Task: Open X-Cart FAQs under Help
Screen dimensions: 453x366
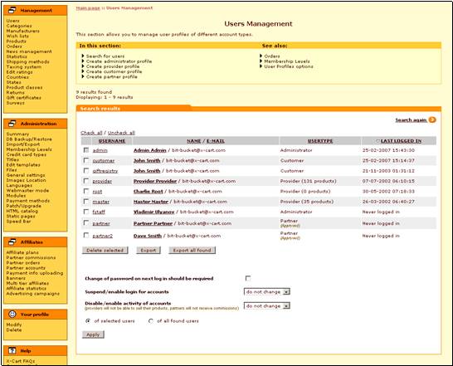Action: coord(21,361)
